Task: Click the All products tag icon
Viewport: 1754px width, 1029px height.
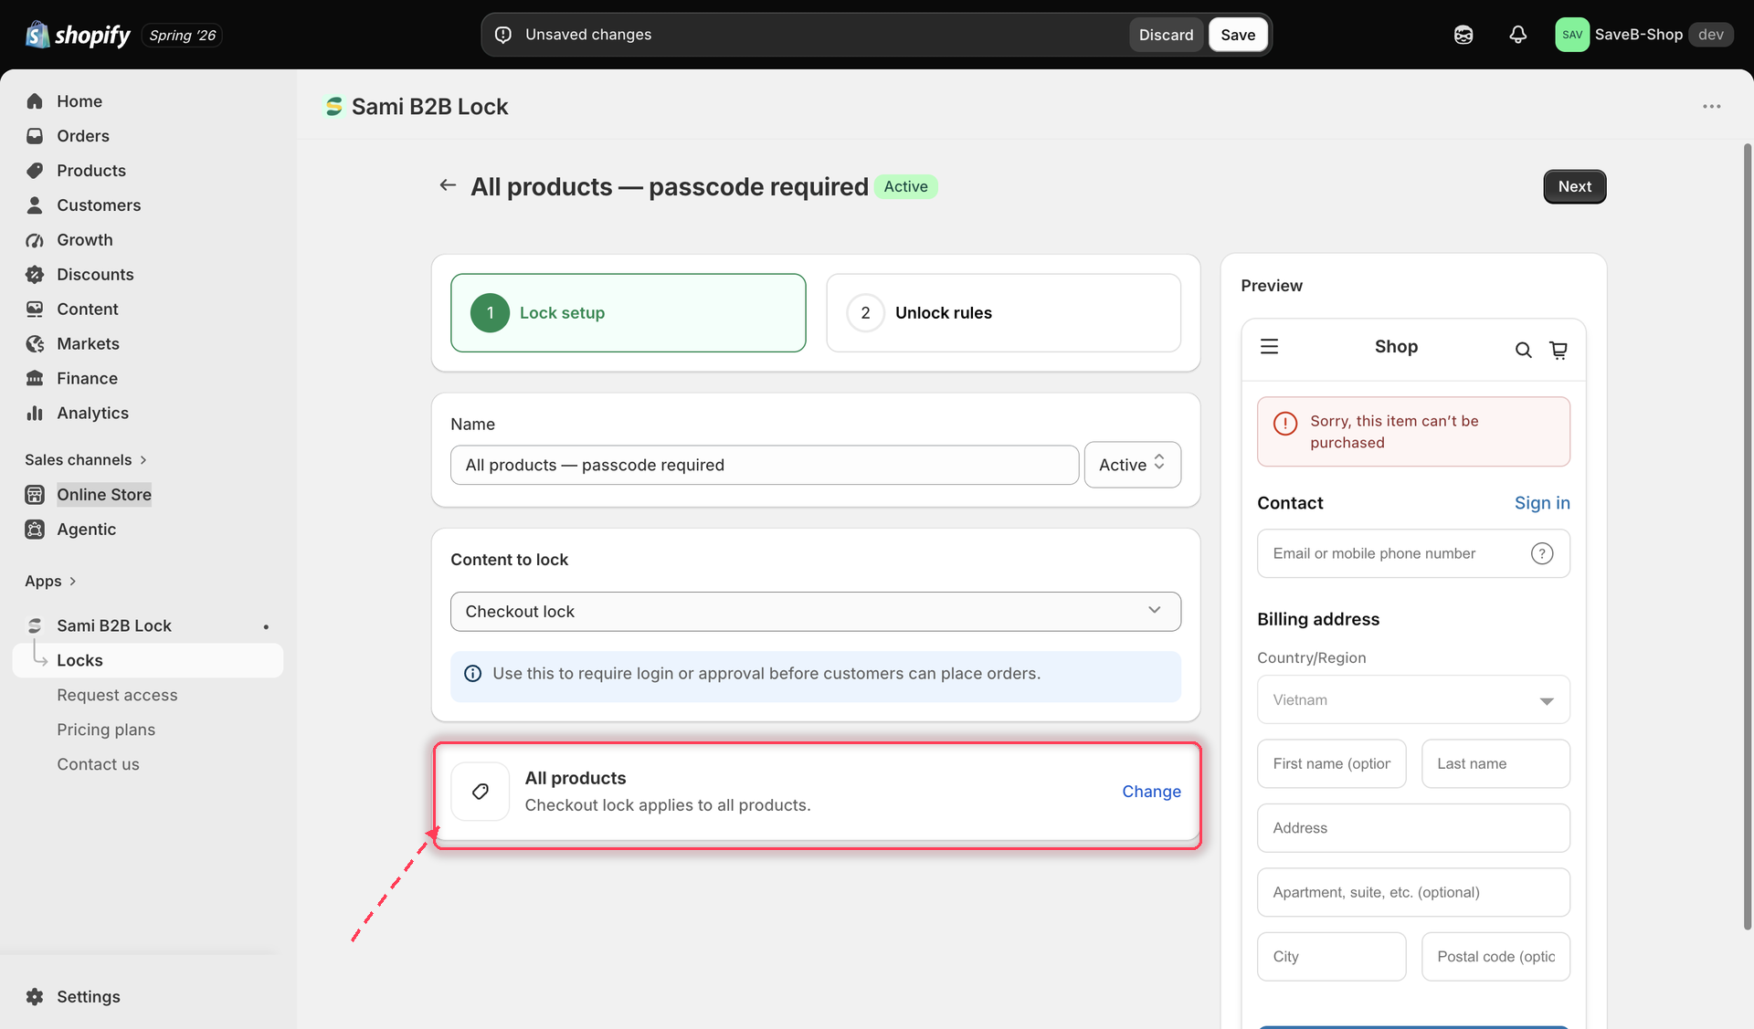Action: (481, 792)
